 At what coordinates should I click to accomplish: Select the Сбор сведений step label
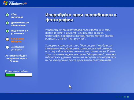point(17,16)
